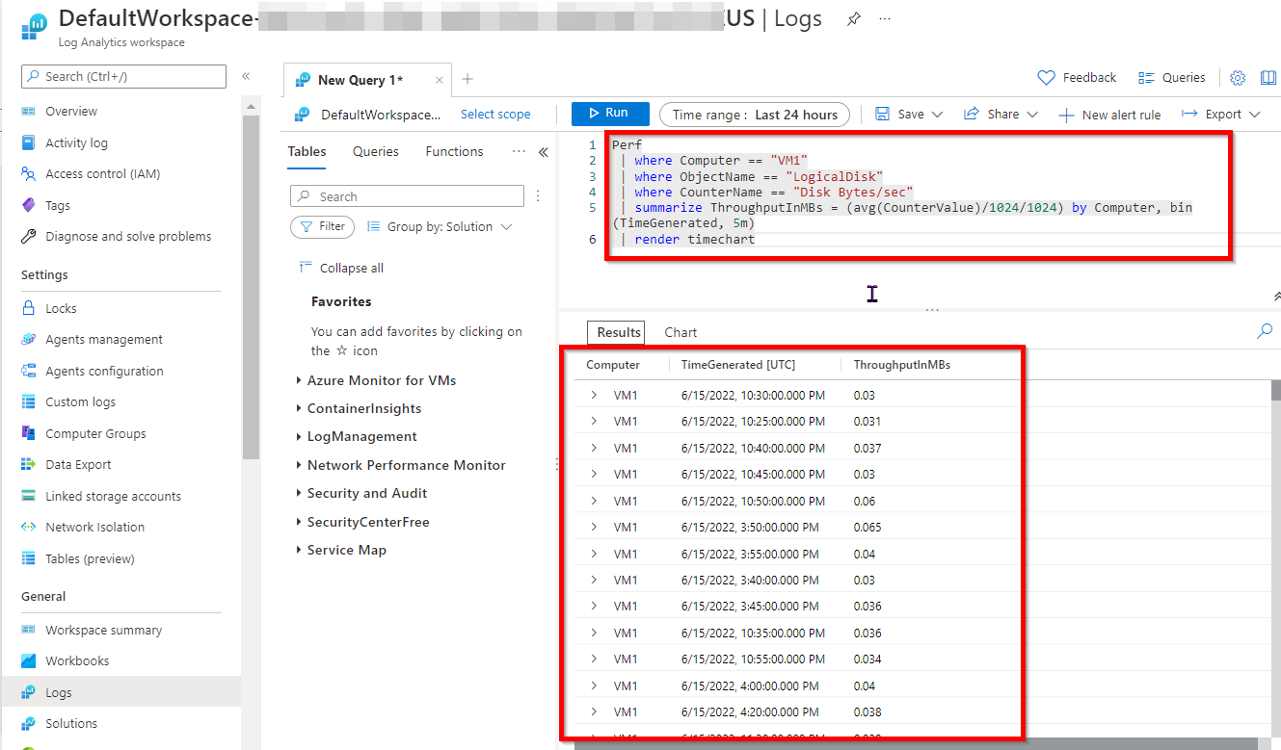Click the Computer Groups icon
1281x750 pixels.
pos(29,433)
